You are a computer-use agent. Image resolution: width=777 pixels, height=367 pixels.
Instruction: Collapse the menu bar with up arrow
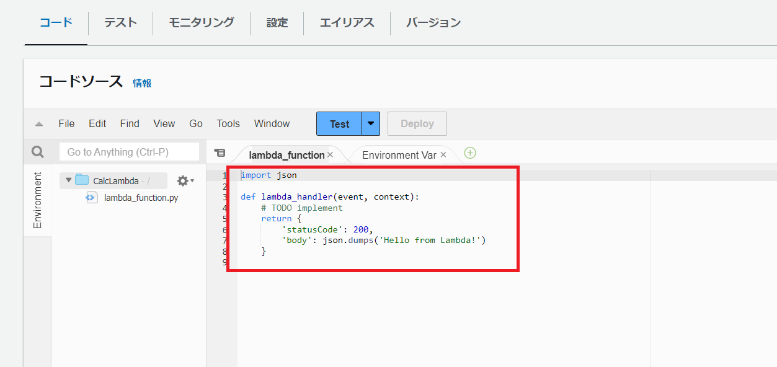(39, 124)
